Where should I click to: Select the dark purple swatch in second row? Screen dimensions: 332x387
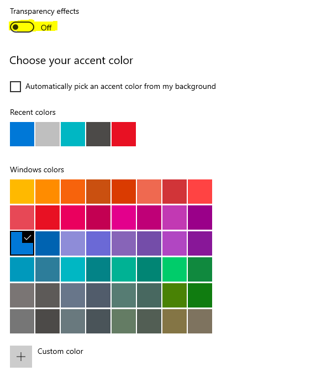(200, 218)
